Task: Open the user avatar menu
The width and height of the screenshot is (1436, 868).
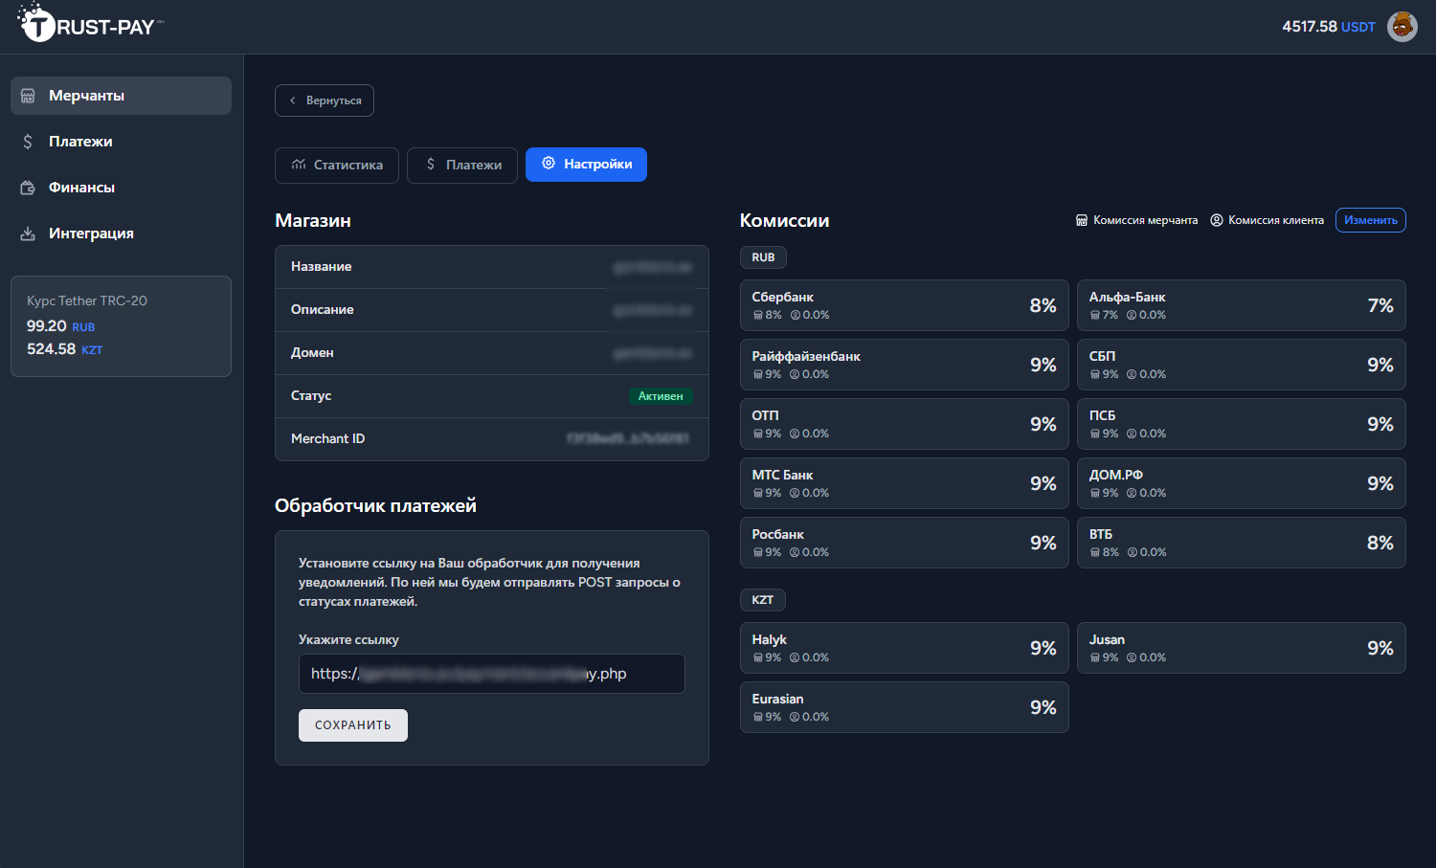Action: (1402, 27)
